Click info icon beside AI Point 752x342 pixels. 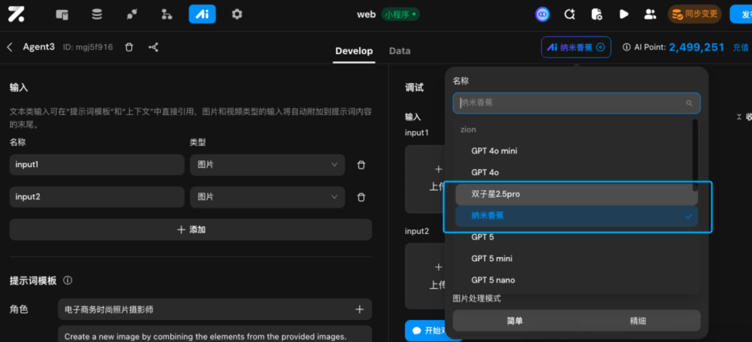click(x=626, y=47)
